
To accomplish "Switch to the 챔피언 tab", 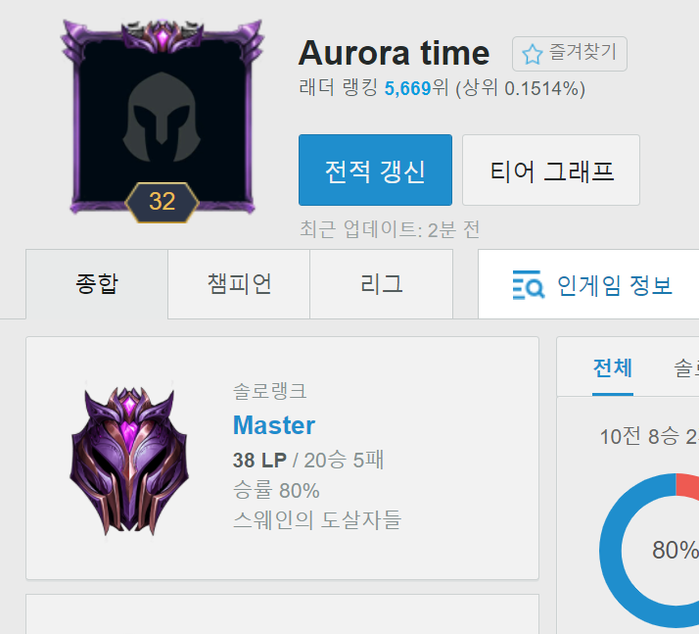I will pyautogui.click(x=239, y=284).
